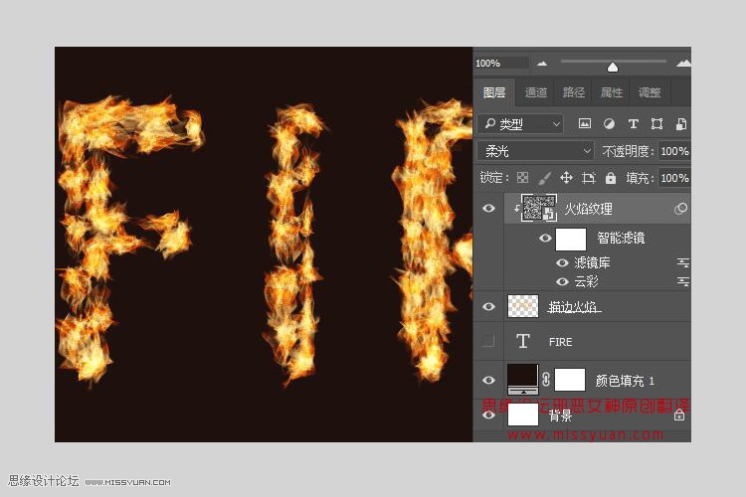Viewport: 746px width, 497px height.
Task: Click the lock all padlock icon
Action: tap(611, 178)
